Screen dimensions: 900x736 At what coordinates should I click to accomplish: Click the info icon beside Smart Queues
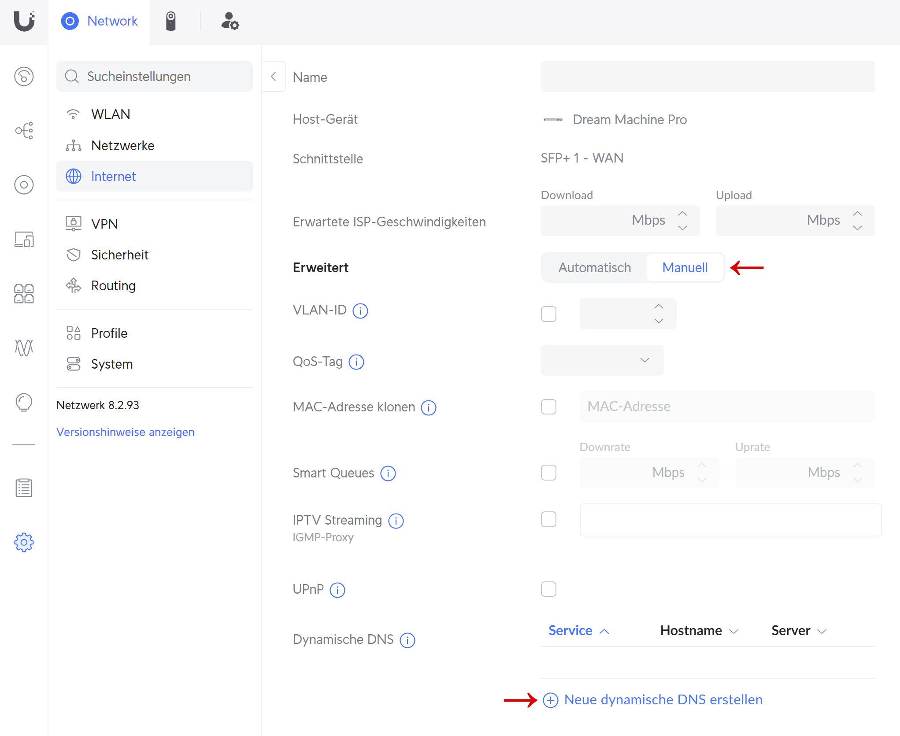(388, 473)
